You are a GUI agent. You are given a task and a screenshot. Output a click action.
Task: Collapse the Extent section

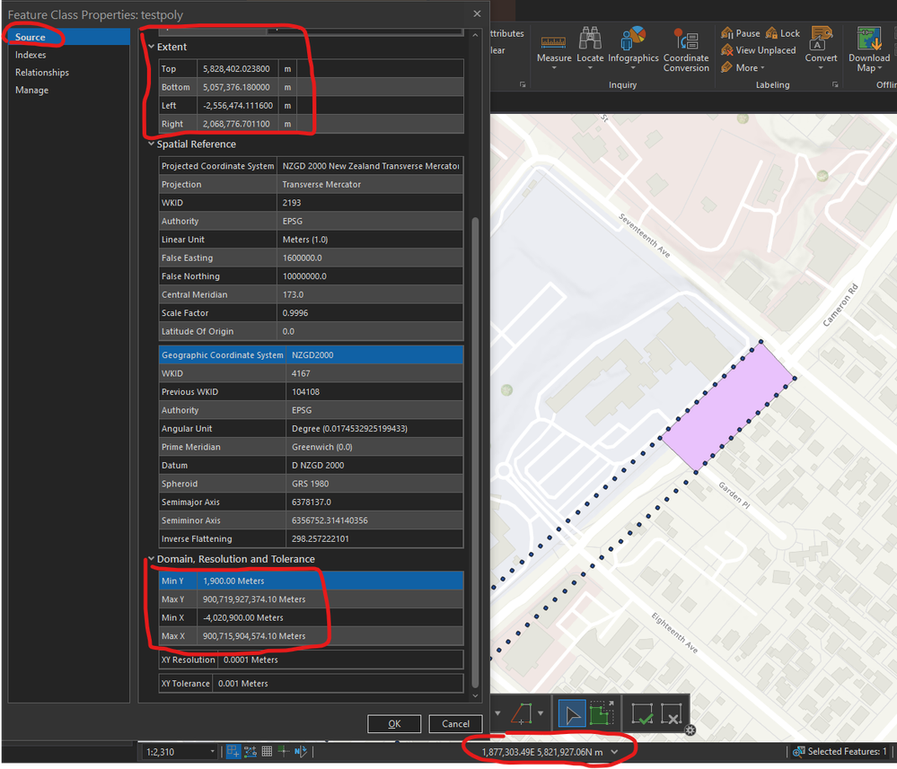[151, 47]
